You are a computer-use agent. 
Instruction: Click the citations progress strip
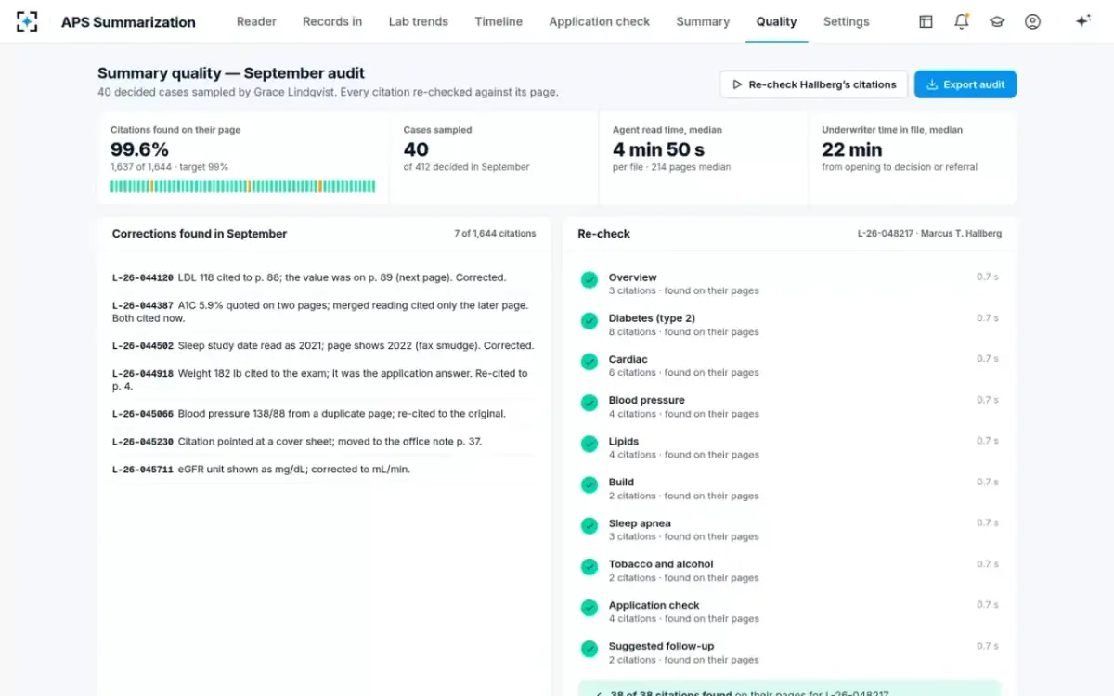243,187
